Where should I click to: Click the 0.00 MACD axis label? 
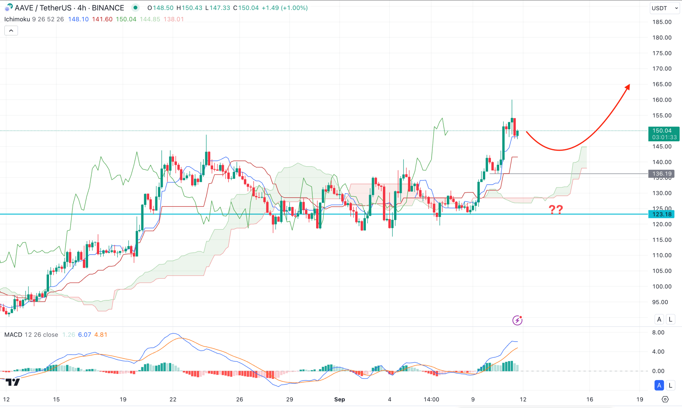click(x=658, y=371)
